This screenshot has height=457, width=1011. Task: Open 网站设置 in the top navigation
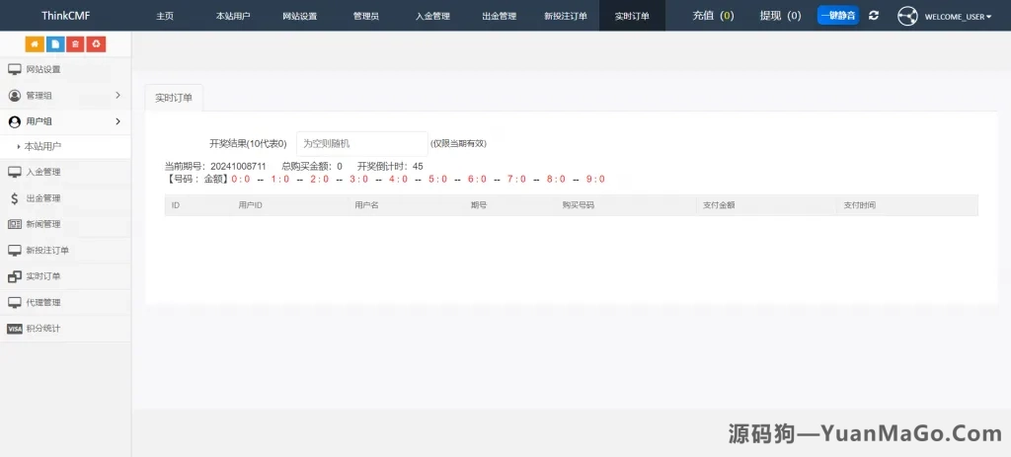coord(300,16)
